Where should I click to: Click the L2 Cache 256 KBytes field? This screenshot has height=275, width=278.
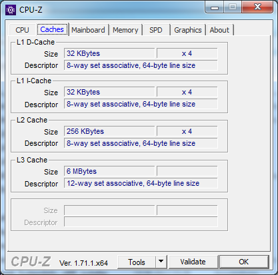click(x=109, y=131)
